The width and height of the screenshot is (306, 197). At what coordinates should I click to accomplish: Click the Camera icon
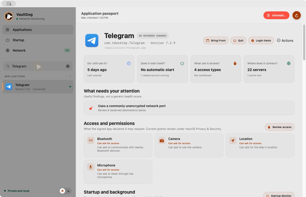[162, 140]
